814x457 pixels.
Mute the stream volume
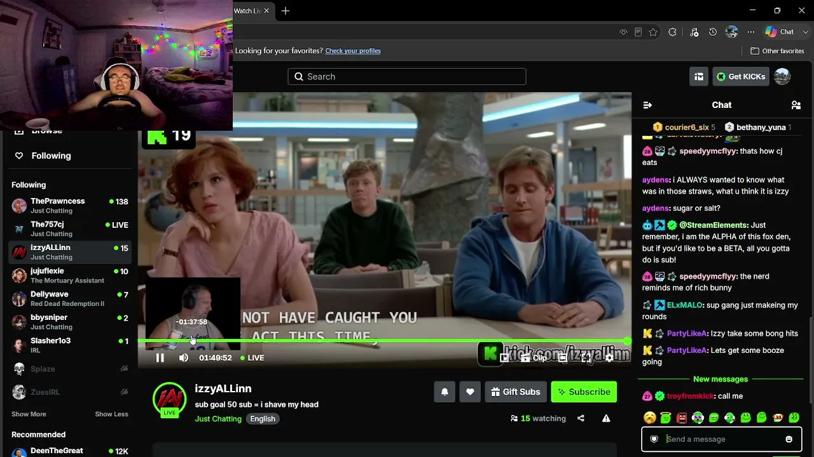click(x=184, y=358)
